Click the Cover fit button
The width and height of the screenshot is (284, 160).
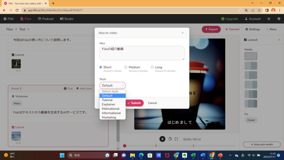(251, 120)
